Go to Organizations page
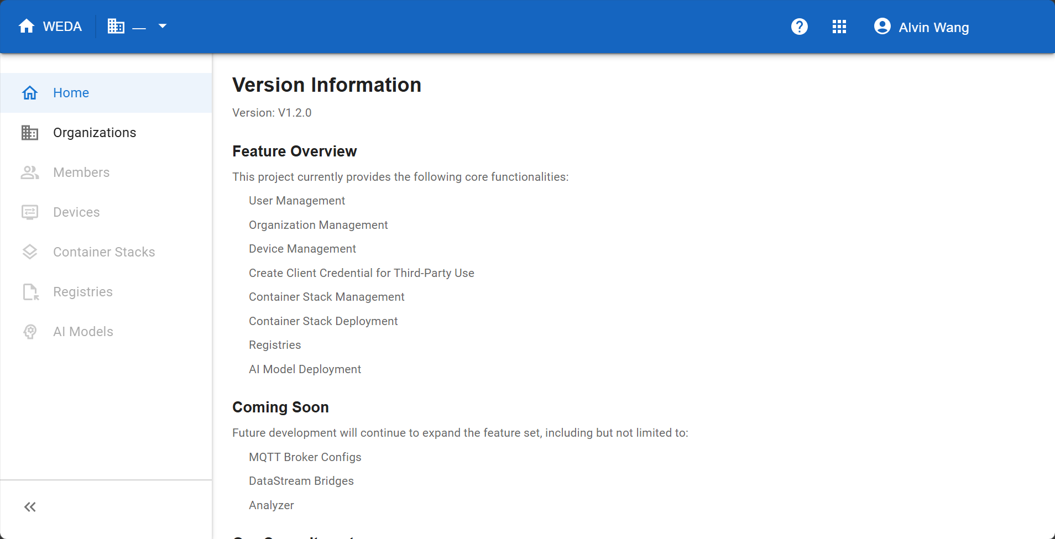The height and width of the screenshot is (539, 1055). coord(106,133)
